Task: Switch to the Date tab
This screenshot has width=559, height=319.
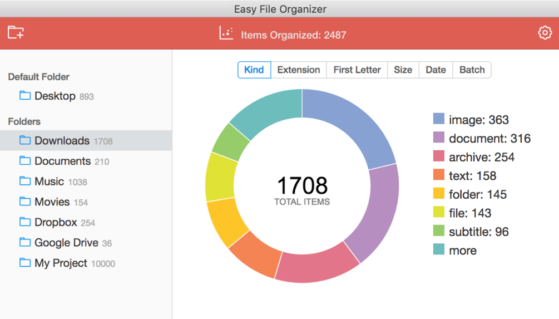Action: (x=436, y=70)
